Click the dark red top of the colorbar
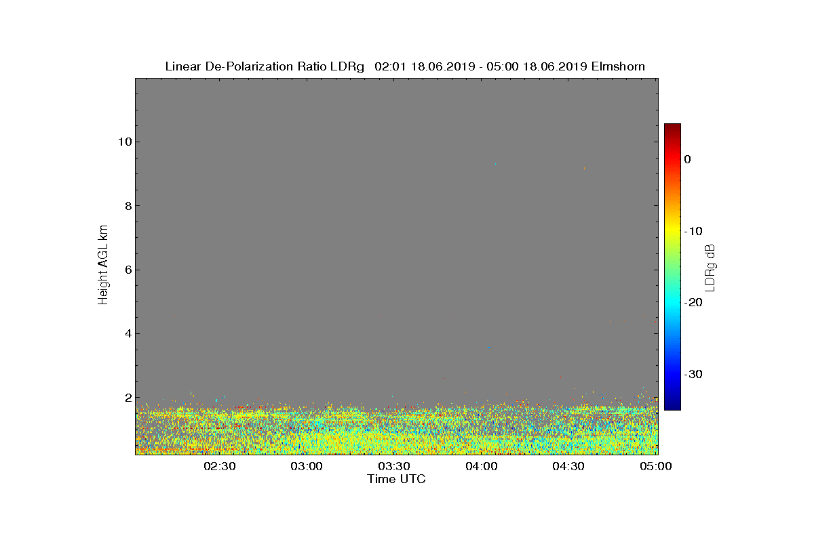The width and height of the screenshot is (814, 542). [672, 127]
